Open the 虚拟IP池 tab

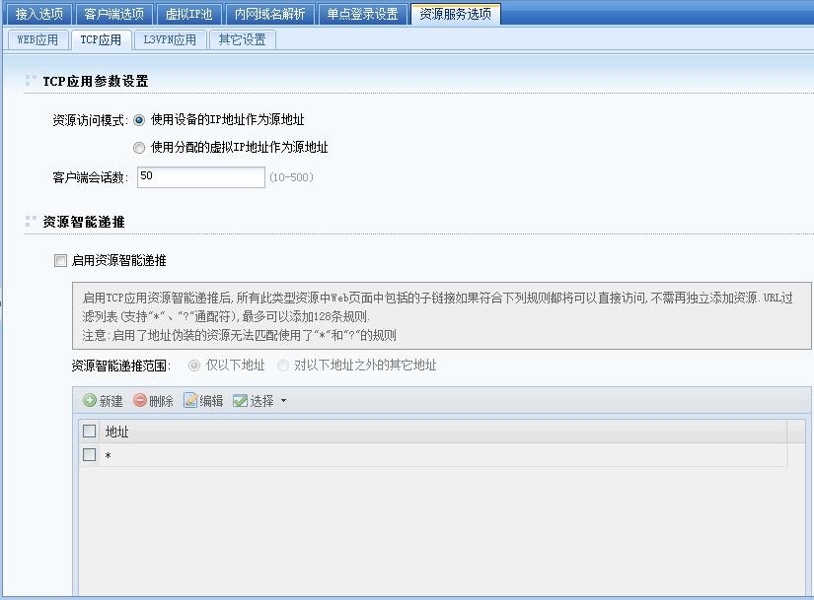pyautogui.click(x=188, y=14)
